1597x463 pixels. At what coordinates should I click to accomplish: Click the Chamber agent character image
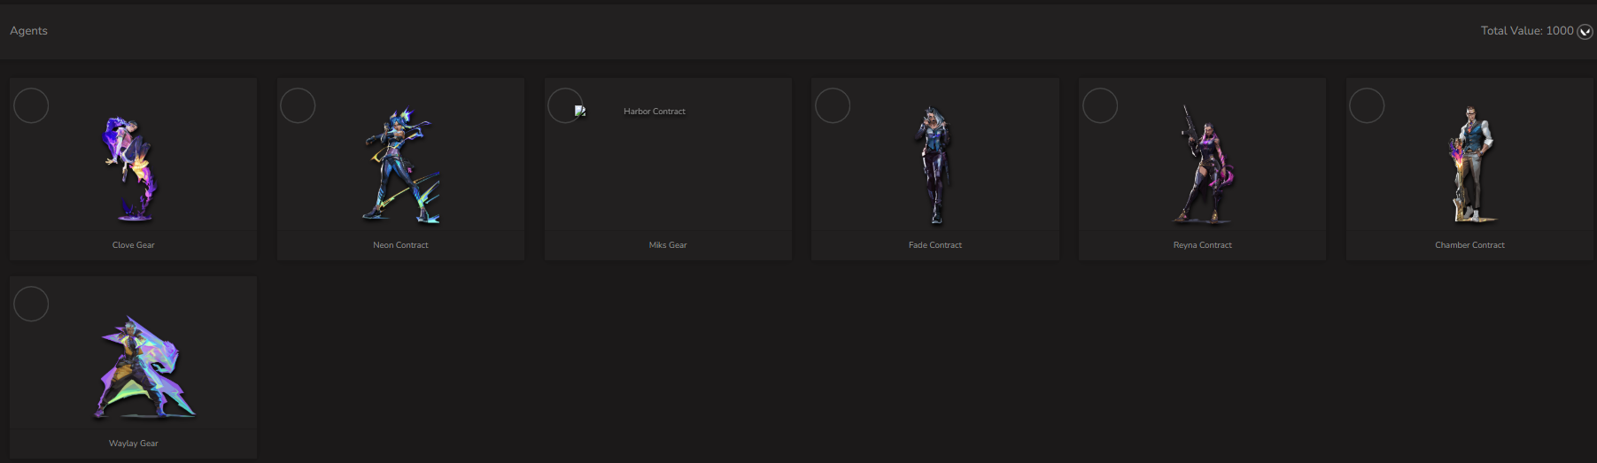(x=1470, y=165)
